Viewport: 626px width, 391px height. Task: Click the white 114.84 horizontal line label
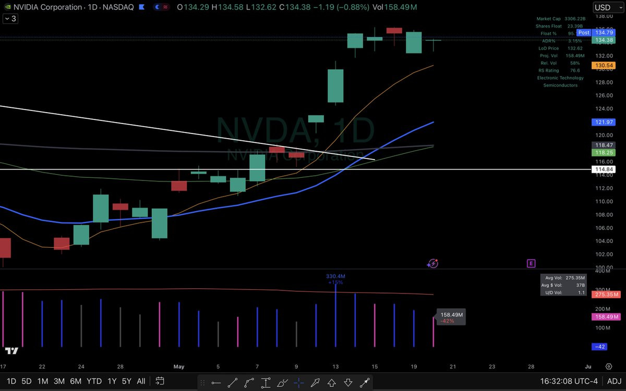pos(605,169)
